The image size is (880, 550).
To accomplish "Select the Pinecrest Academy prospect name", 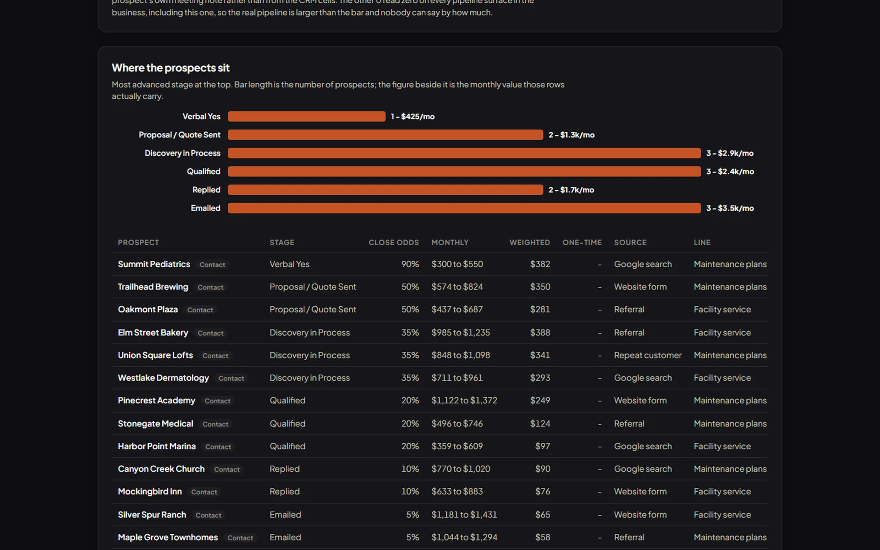I will [x=157, y=400].
